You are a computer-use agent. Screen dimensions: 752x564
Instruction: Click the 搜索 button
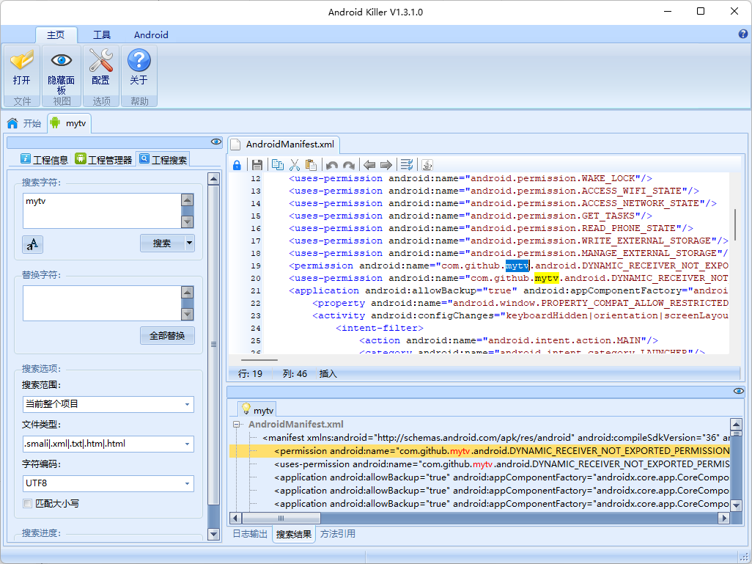pos(162,243)
